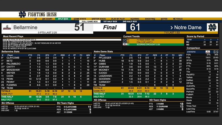Viewport: 222px width, 125px height.
Task: Click the gears icon next to Tools
Action: pyautogui.click(x=174, y=19)
